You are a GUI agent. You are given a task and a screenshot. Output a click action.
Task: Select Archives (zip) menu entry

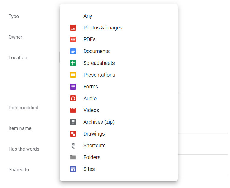(99, 122)
